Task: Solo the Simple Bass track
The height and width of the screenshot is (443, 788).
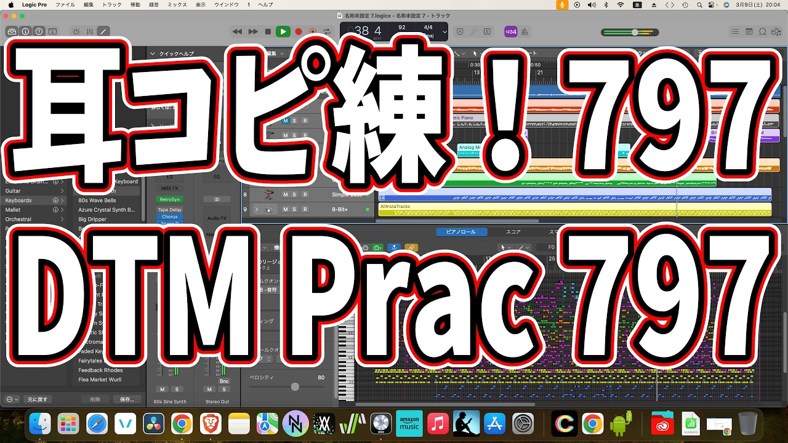Action: pos(294,194)
